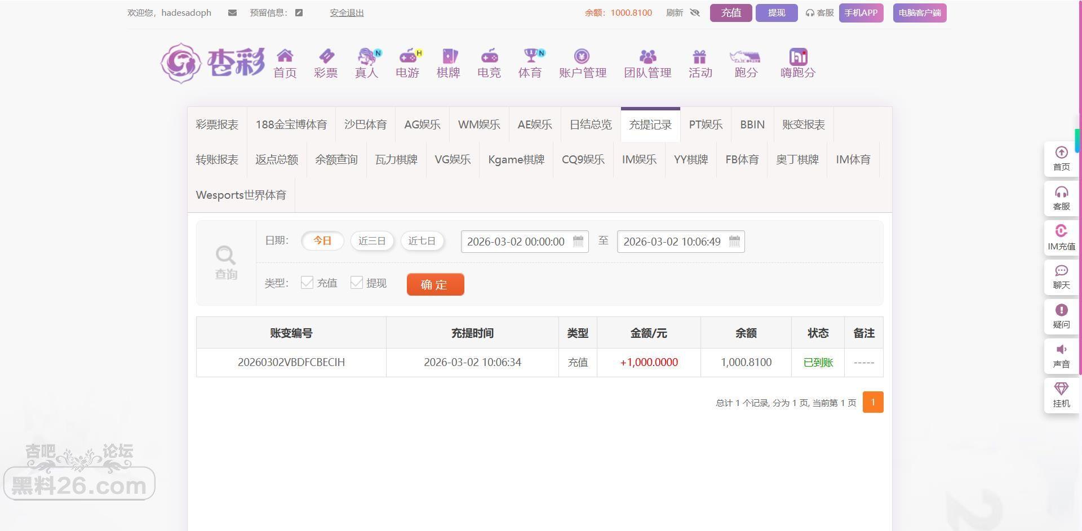Click the 疑问 exclamation icon in sidebar
1082x531 pixels.
coord(1061,310)
